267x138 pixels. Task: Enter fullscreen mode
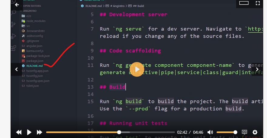[258, 3]
